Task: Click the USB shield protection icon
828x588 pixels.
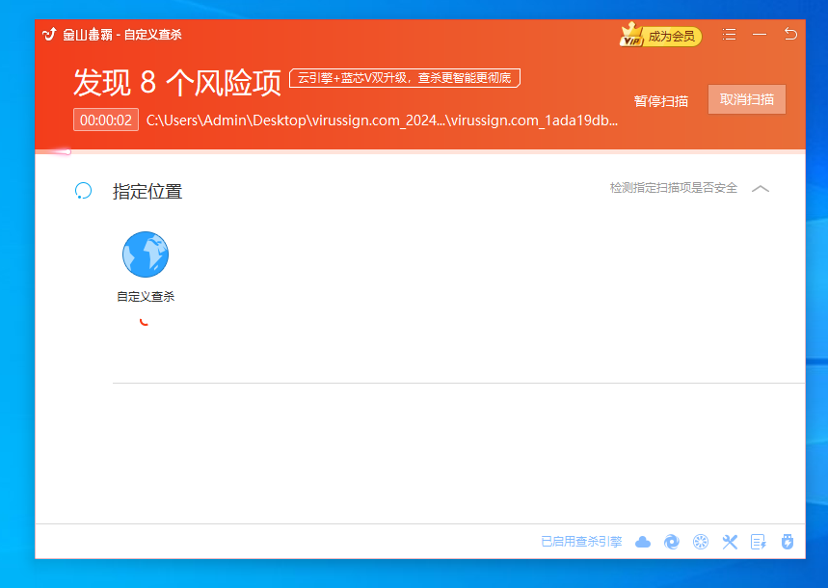Action: click(x=788, y=542)
